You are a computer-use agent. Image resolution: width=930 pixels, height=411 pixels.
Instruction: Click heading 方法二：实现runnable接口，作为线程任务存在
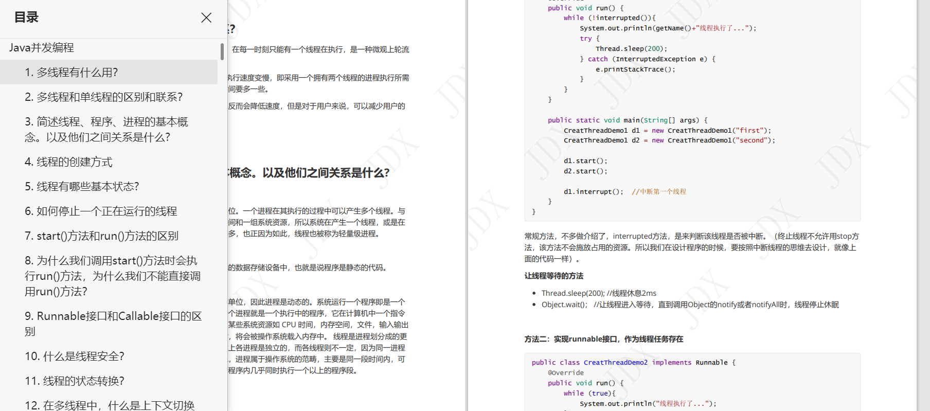604,339
